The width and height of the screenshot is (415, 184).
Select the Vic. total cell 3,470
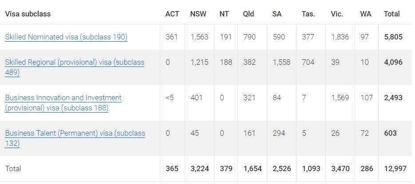tap(340, 168)
